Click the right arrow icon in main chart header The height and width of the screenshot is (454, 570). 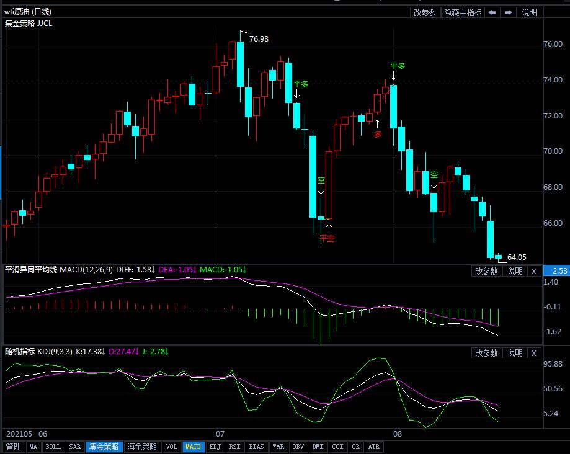coord(508,12)
